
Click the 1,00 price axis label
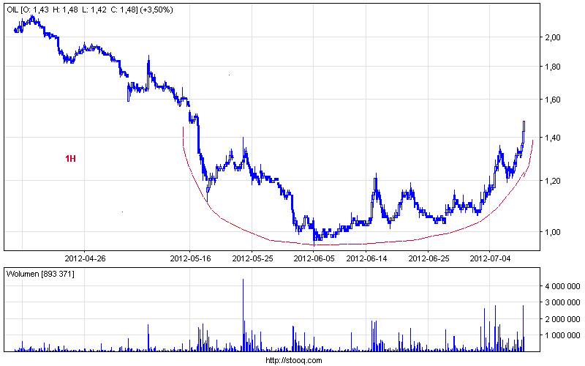(553, 232)
